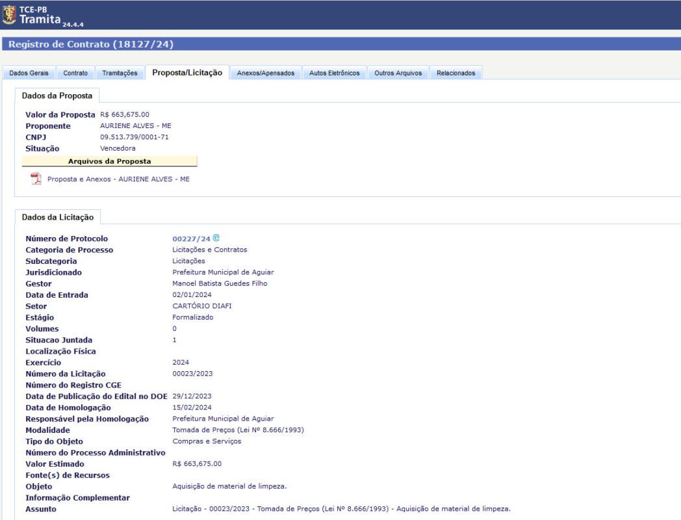The height and width of the screenshot is (520, 681).
Task: Click the Arquivos da Proposta header bar
Action: (x=109, y=161)
